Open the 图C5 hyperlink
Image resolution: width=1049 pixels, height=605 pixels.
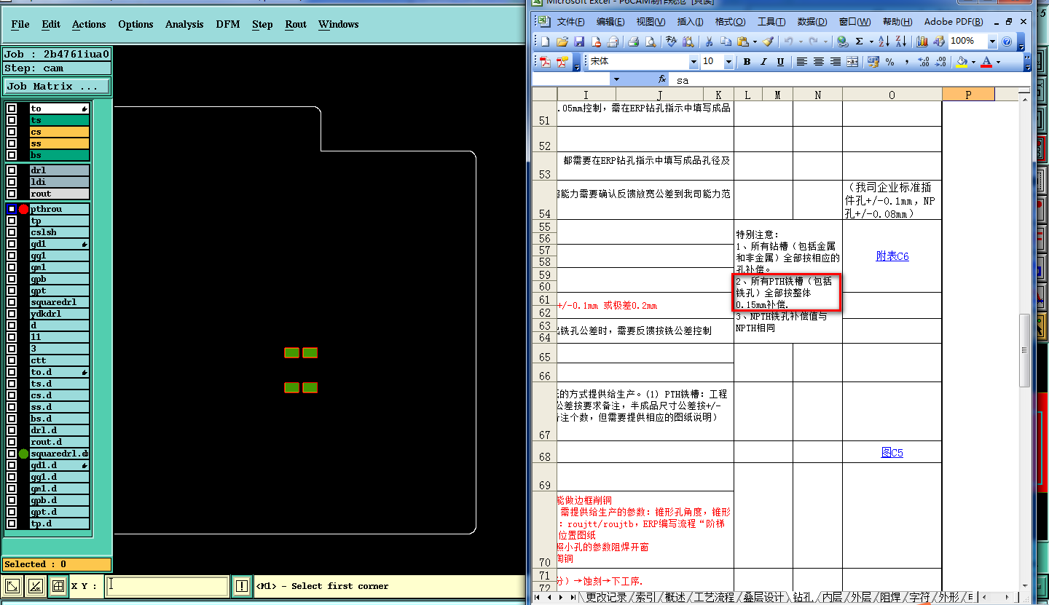[892, 453]
